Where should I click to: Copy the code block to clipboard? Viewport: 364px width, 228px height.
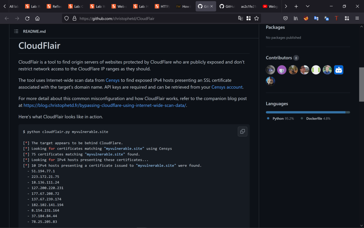[x=242, y=131]
